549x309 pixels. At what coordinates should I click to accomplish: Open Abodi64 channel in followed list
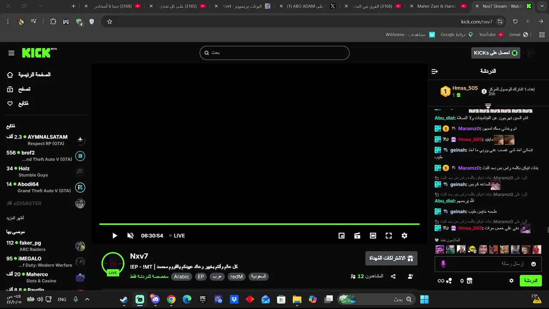pos(45,187)
